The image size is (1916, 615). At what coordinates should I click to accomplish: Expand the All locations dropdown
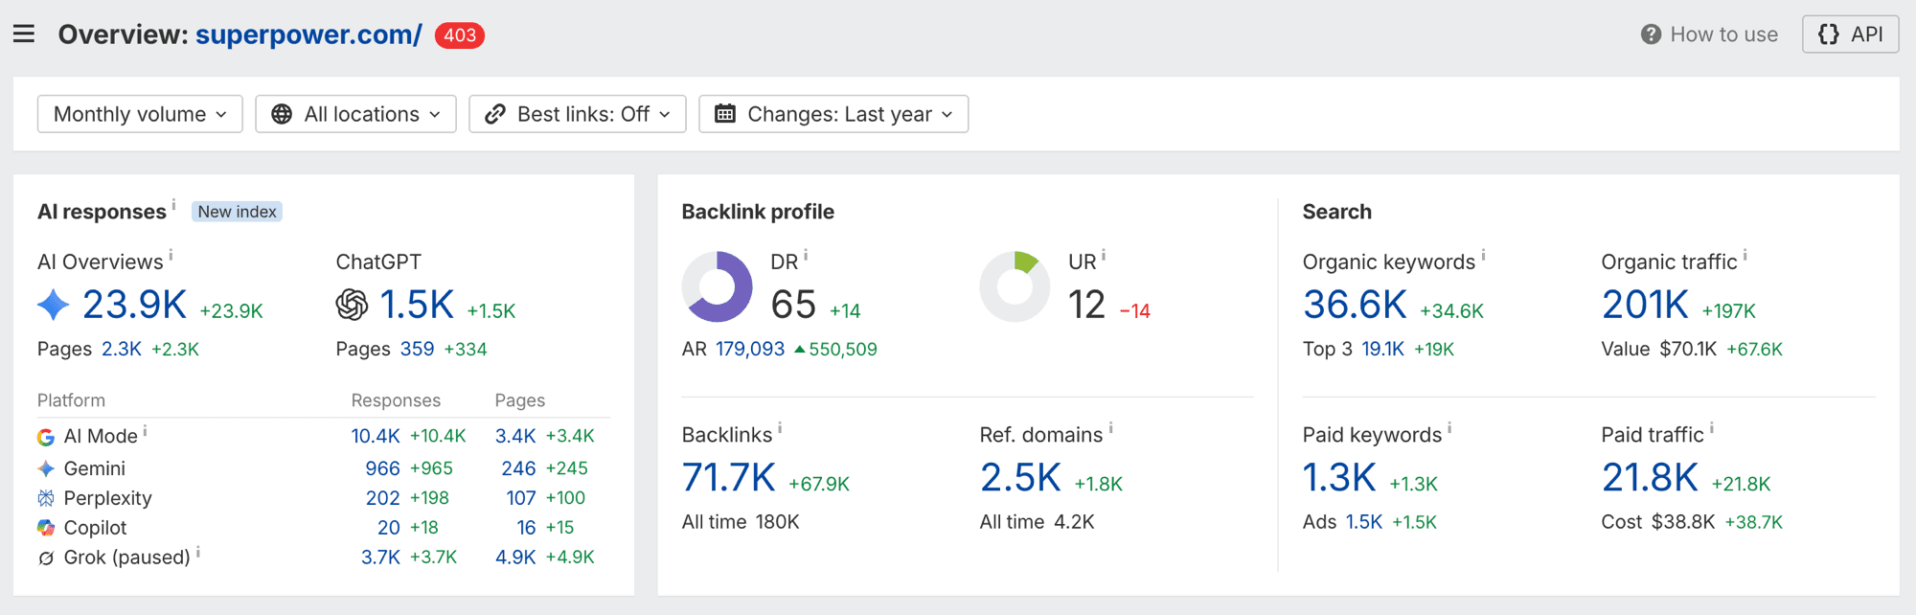pos(355,114)
